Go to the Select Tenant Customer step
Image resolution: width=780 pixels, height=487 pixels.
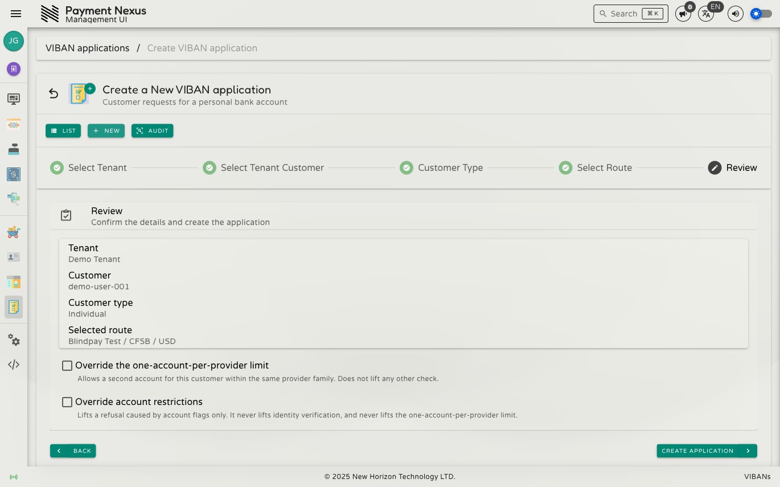(263, 168)
